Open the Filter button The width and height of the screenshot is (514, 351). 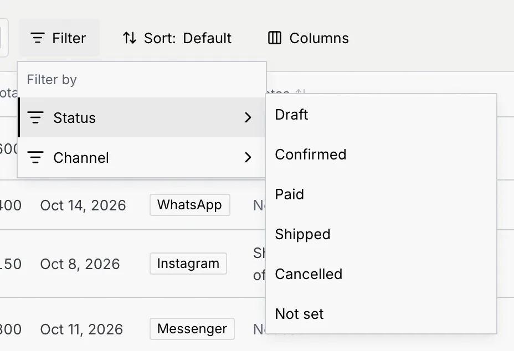(x=59, y=38)
